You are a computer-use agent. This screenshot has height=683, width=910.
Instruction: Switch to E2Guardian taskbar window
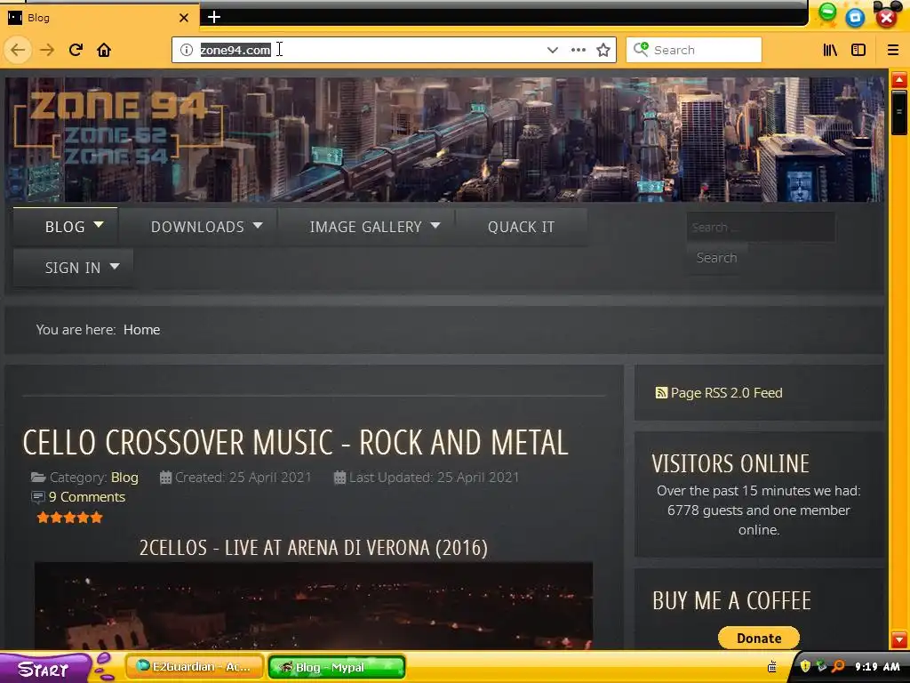tap(195, 667)
